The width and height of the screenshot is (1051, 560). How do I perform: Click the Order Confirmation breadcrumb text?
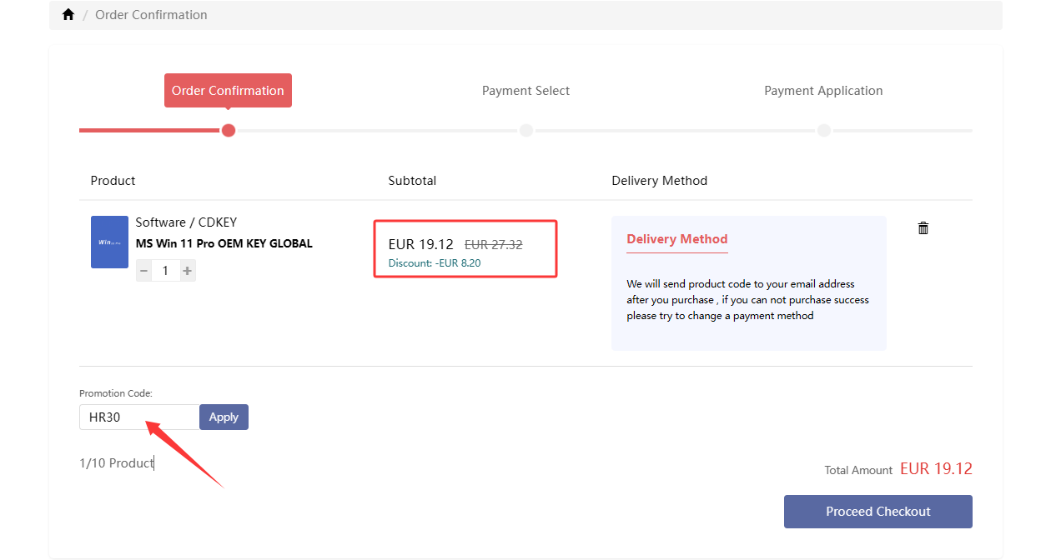151,15
